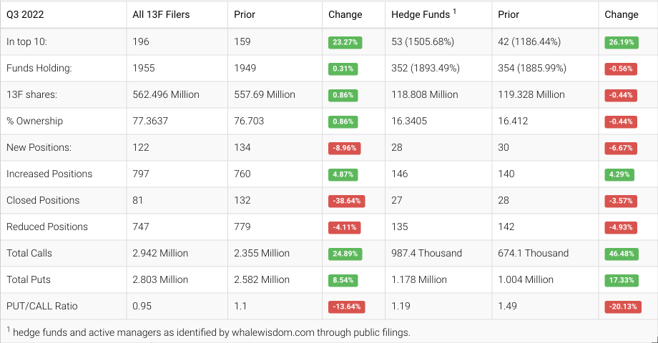Select the 77.3637 ownership value
The width and height of the screenshot is (658, 343).
[x=150, y=121]
